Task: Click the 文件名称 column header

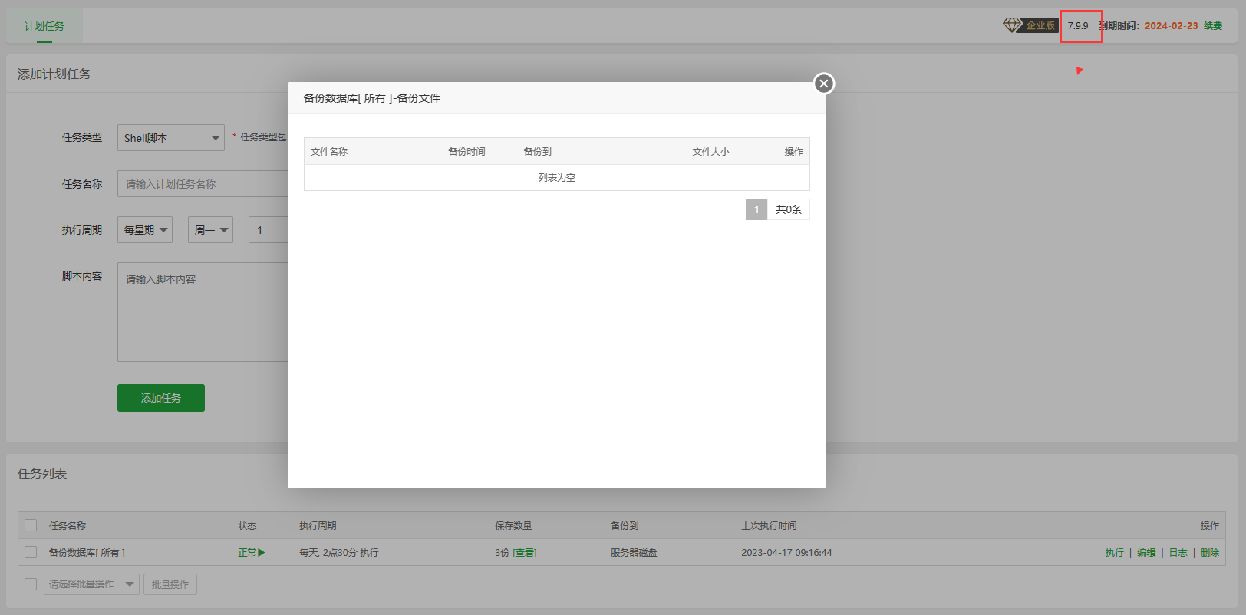Action: coord(329,152)
